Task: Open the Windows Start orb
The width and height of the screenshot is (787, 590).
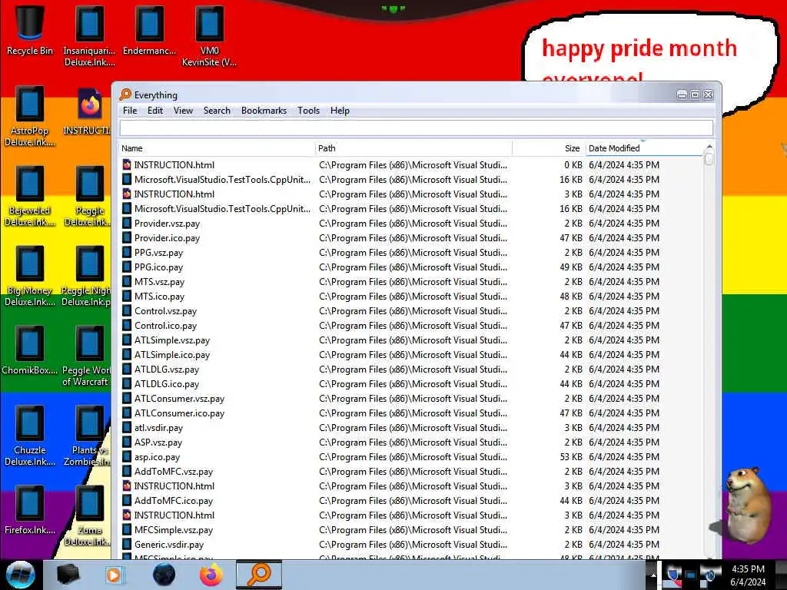Action: coord(20,575)
